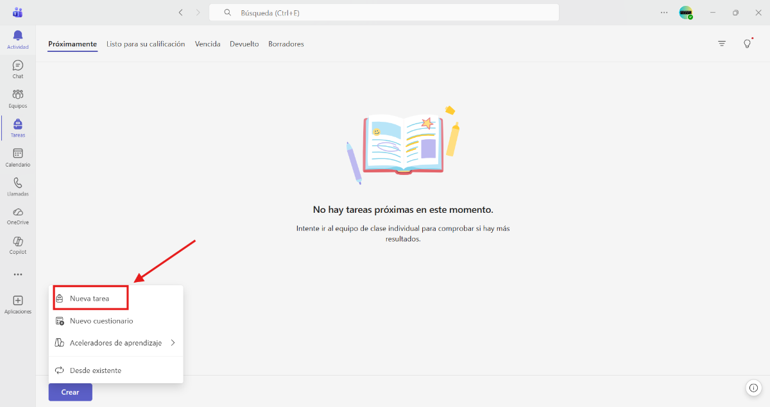
Task: View the Borradores tab
Action: pyautogui.click(x=286, y=44)
